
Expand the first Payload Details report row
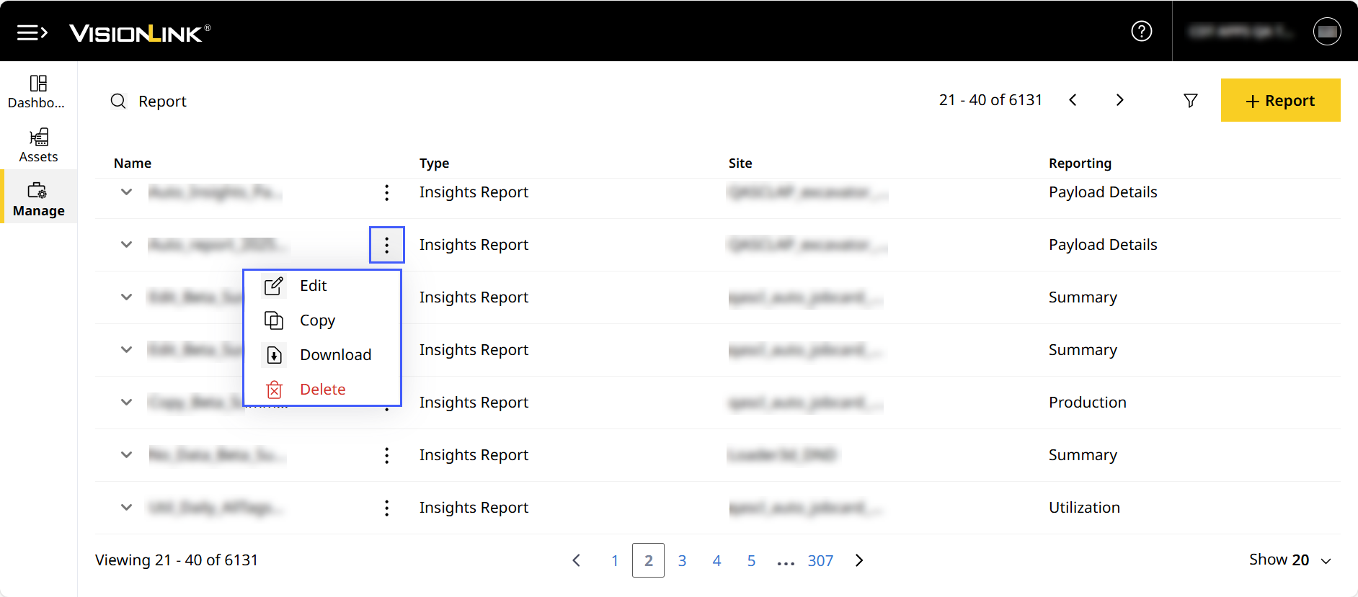(x=127, y=192)
